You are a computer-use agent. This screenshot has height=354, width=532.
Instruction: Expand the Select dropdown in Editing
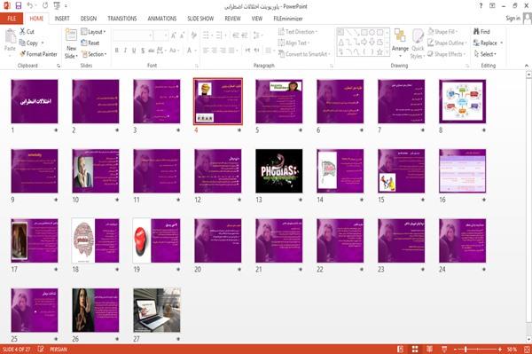coord(485,54)
